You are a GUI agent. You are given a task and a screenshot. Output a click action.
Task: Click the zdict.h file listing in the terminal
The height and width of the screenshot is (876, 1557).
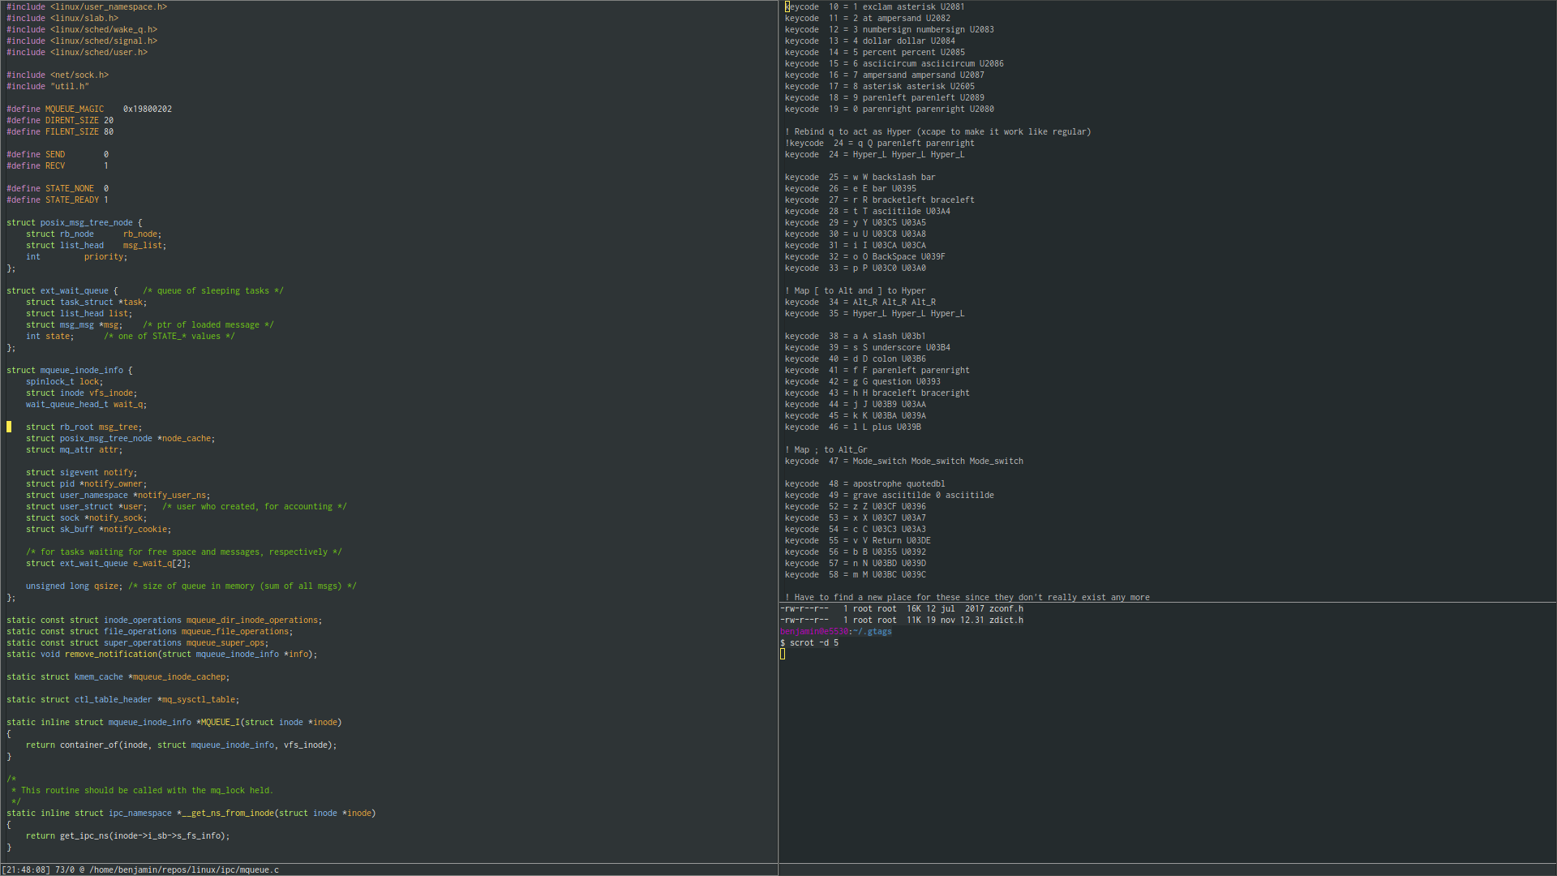[x=1006, y=620]
